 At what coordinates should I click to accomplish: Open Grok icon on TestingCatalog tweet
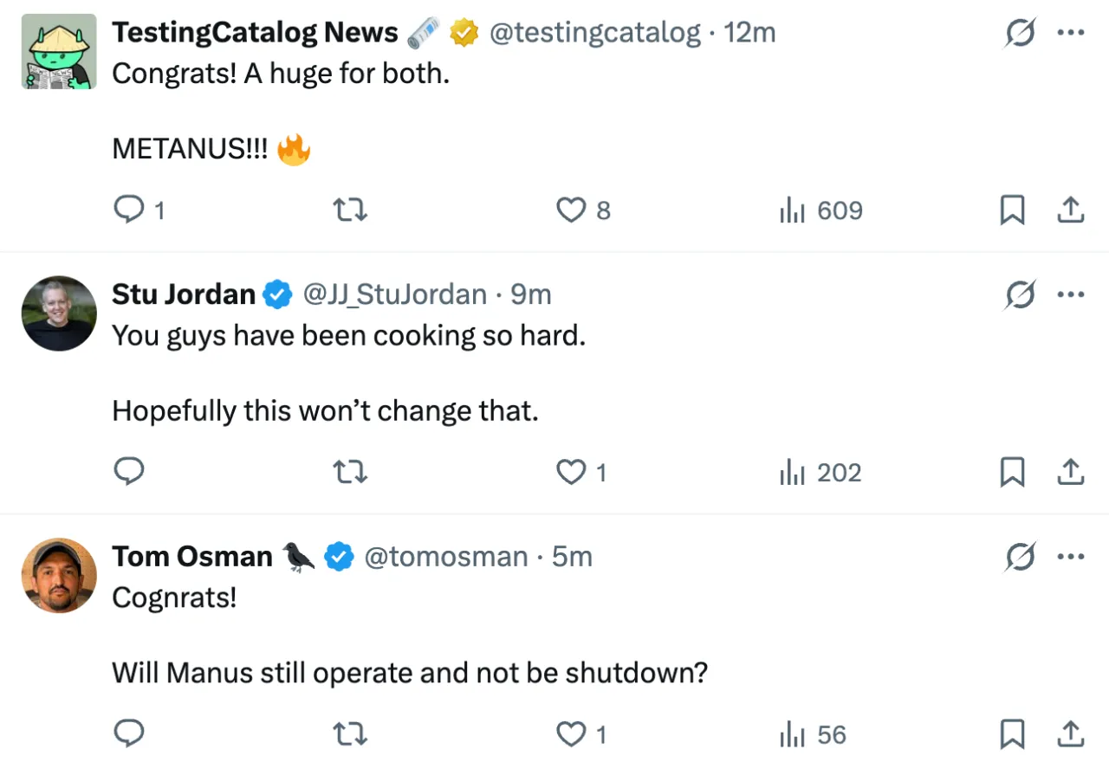(1021, 33)
